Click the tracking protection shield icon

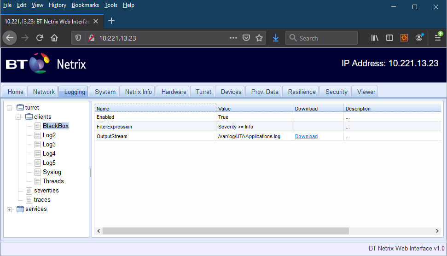click(78, 38)
